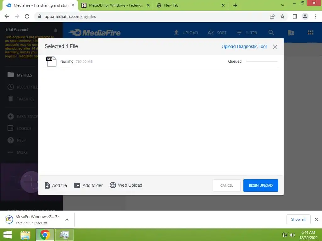Click the Chrome taskbar icon

pyautogui.click(x=45, y=235)
